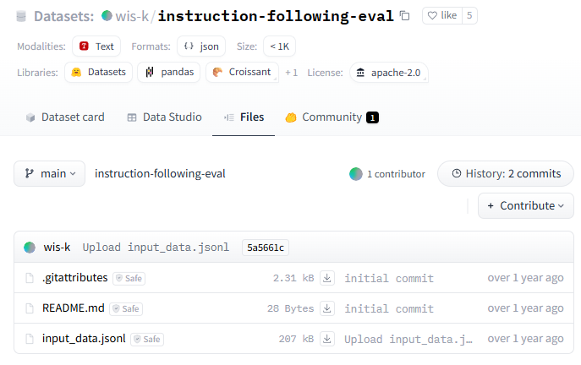The image size is (581, 365).
Task: Open the apache-2.0 license tag
Action: tap(389, 73)
